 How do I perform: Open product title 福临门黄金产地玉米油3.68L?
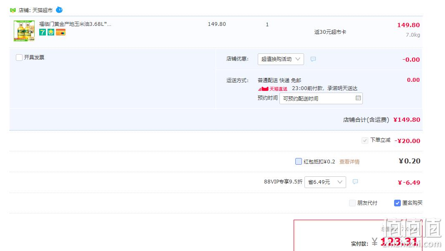[75, 24]
